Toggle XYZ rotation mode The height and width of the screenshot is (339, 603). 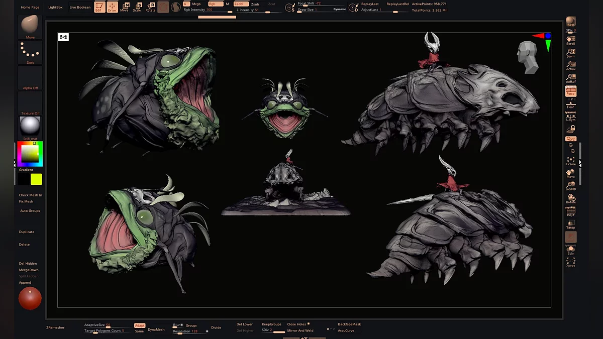(x=570, y=139)
